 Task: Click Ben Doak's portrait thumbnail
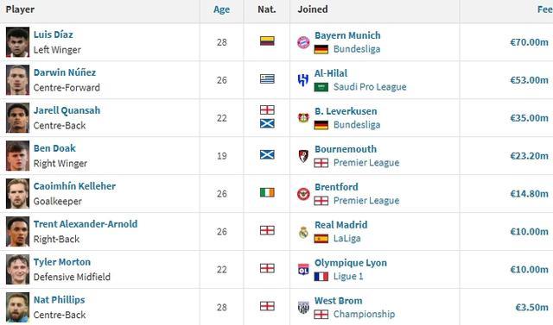tap(17, 156)
